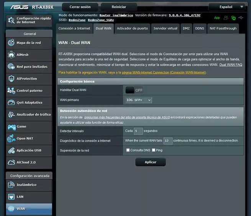Click the Cerrar sesión button
Image resolution: width=251 pixels, height=216 pixels.
[x=80, y=7]
